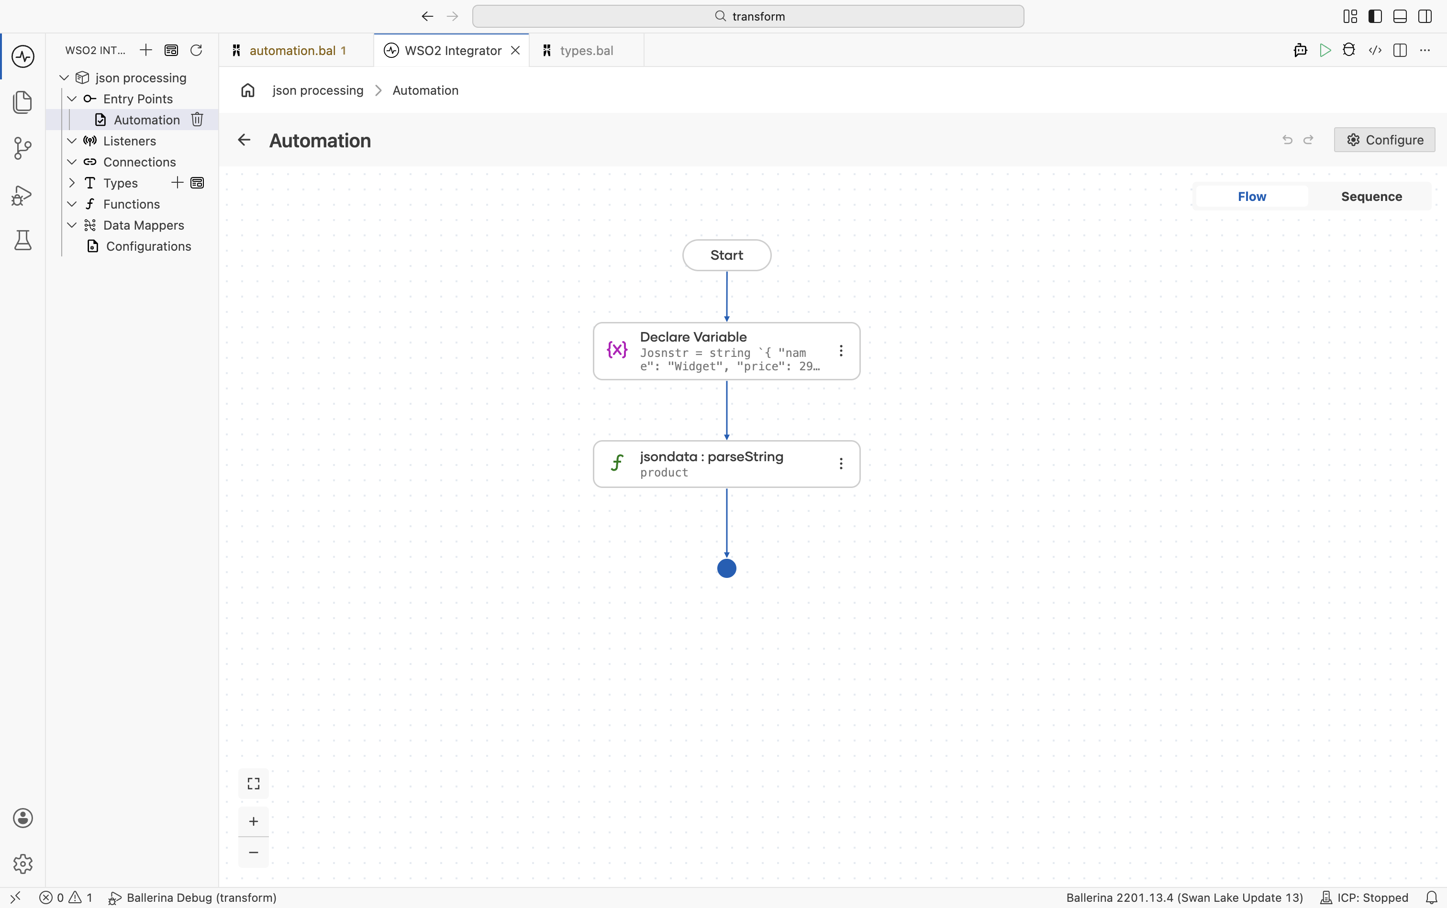The width and height of the screenshot is (1447, 908).
Task: Switch to the automation.bal tab
Action: tap(296, 50)
